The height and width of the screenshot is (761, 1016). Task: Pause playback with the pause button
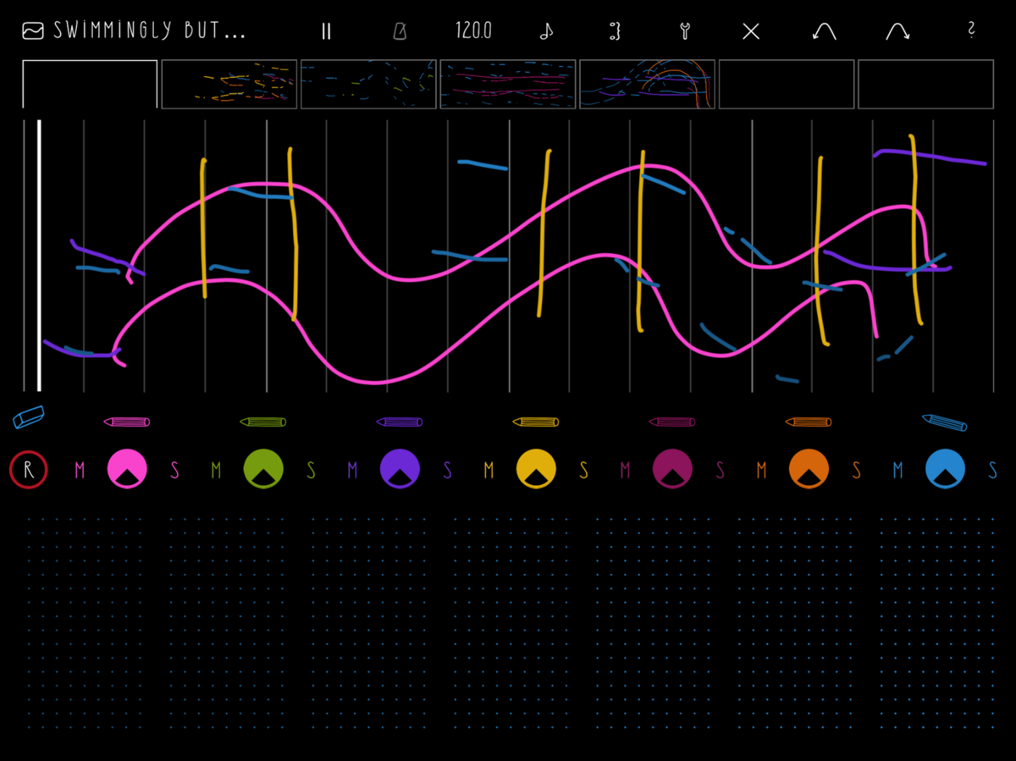[x=326, y=31]
